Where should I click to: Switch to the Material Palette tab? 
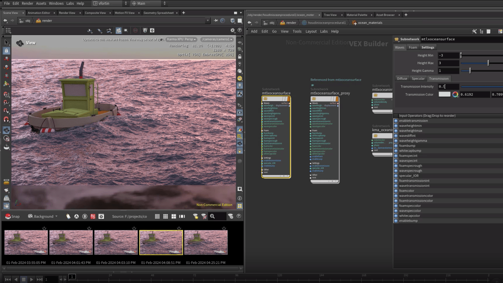[x=357, y=15]
